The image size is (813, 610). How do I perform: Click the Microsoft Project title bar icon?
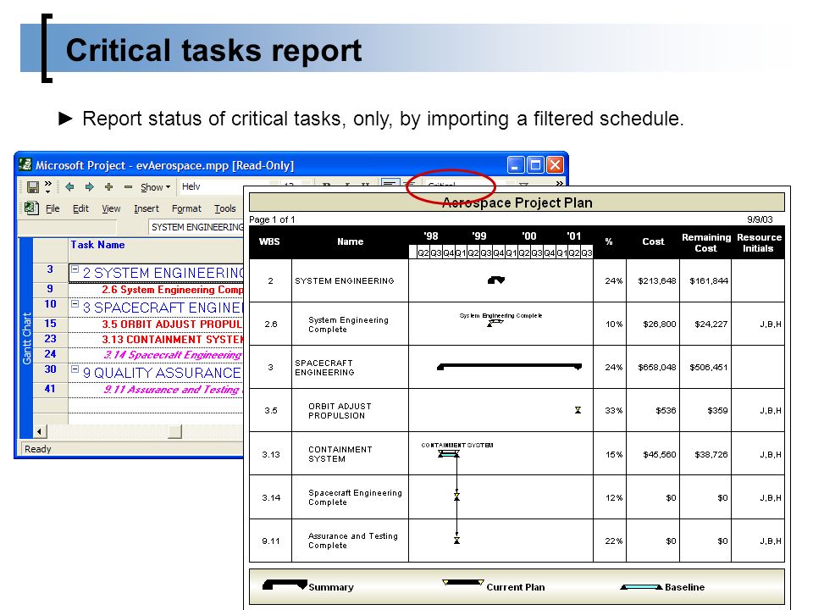[25, 164]
